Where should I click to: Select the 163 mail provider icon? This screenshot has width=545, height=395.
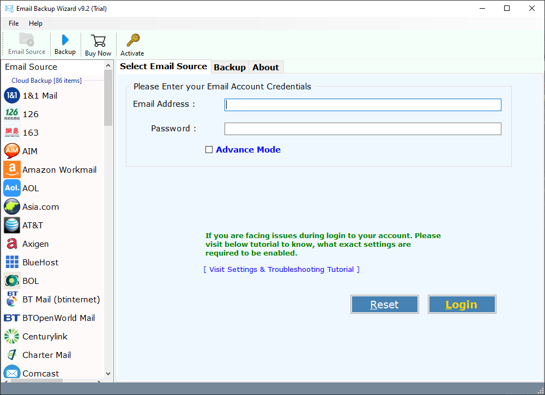pyautogui.click(x=12, y=132)
